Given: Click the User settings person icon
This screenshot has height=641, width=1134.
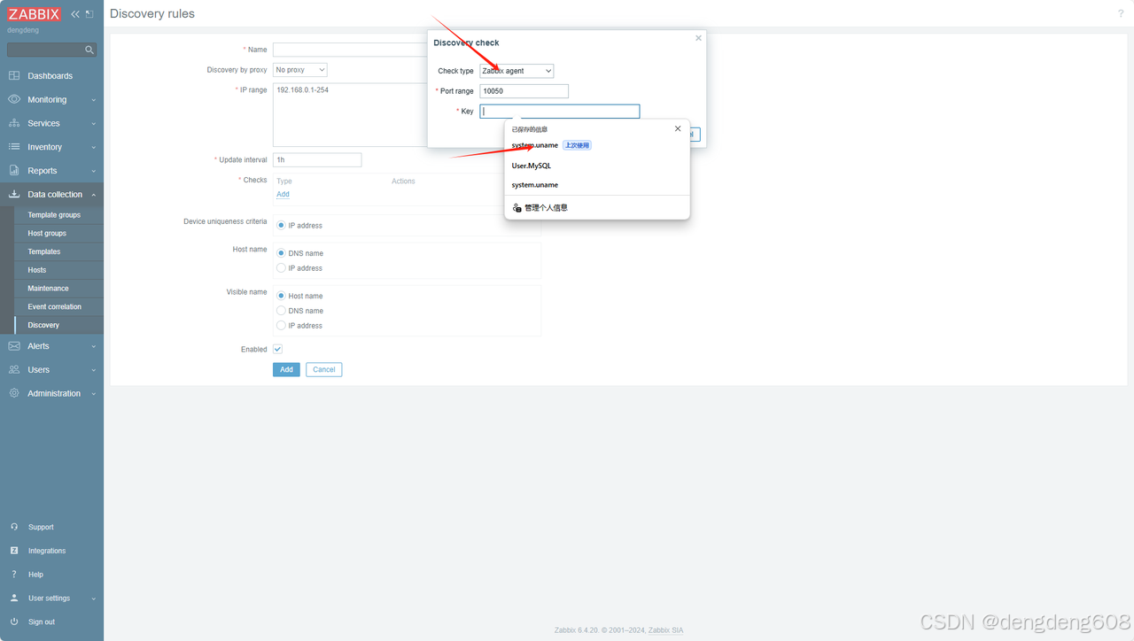Looking at the screenshot, I should coord(14,598).
